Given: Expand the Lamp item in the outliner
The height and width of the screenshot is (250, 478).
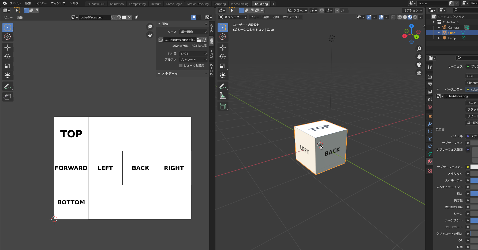Looking at the screenshot, I should coord(439,38).
